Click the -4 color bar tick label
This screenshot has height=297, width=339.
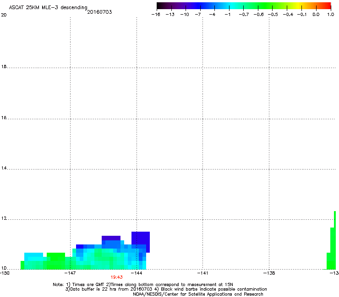[x=212, y=15]
